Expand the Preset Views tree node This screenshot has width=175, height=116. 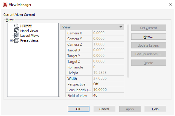(11, 41)
